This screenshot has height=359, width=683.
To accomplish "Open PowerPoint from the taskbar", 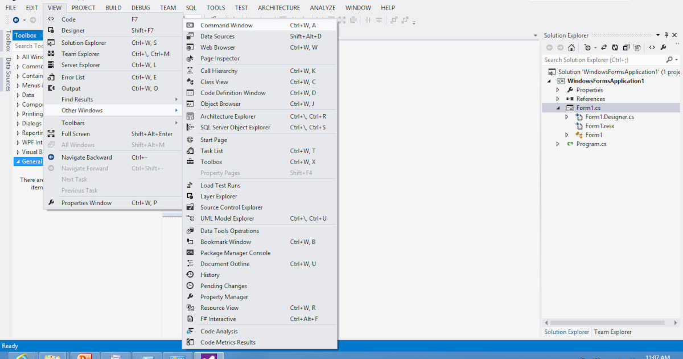I will tap(85, 355).
